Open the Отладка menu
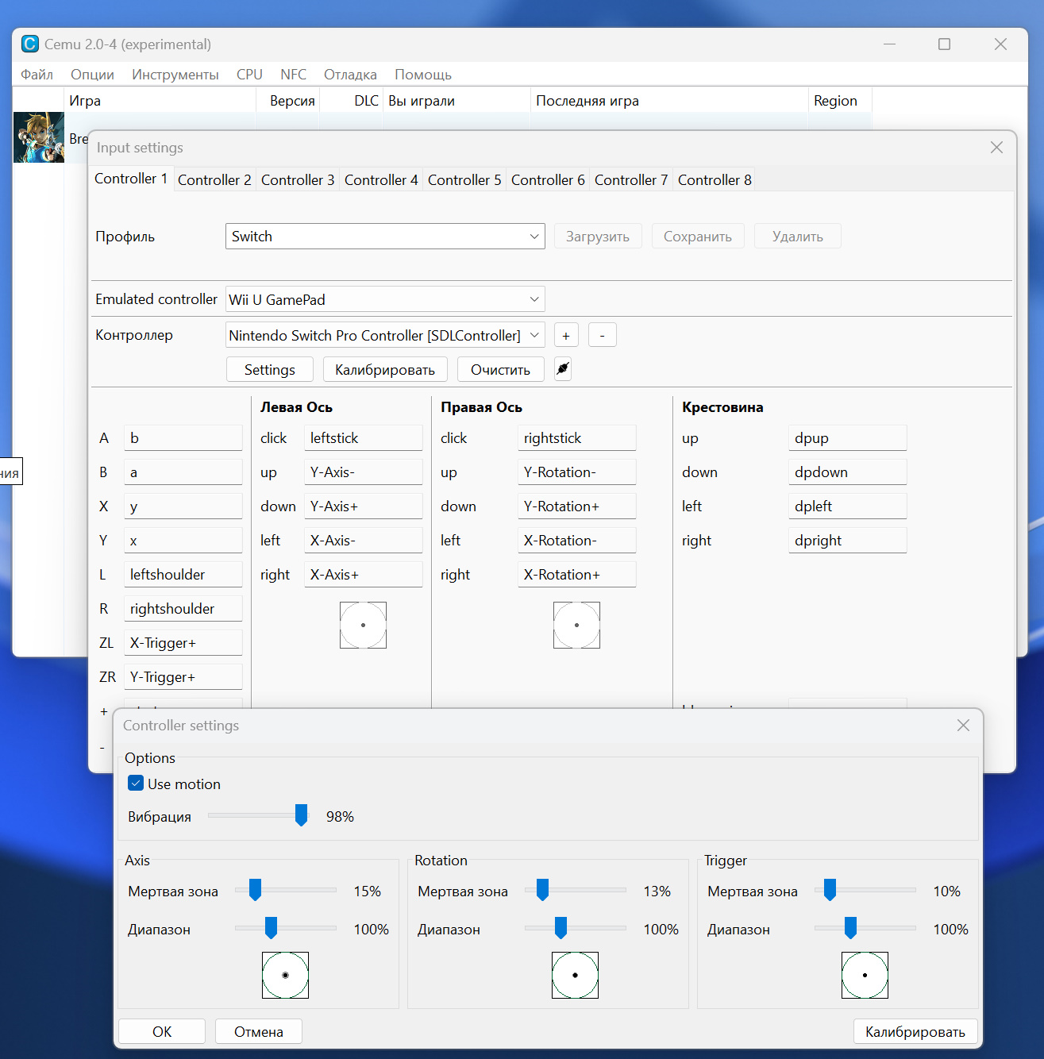Image resolution: width=1044 pixels, height=1059 pixels. coord(350,75)
